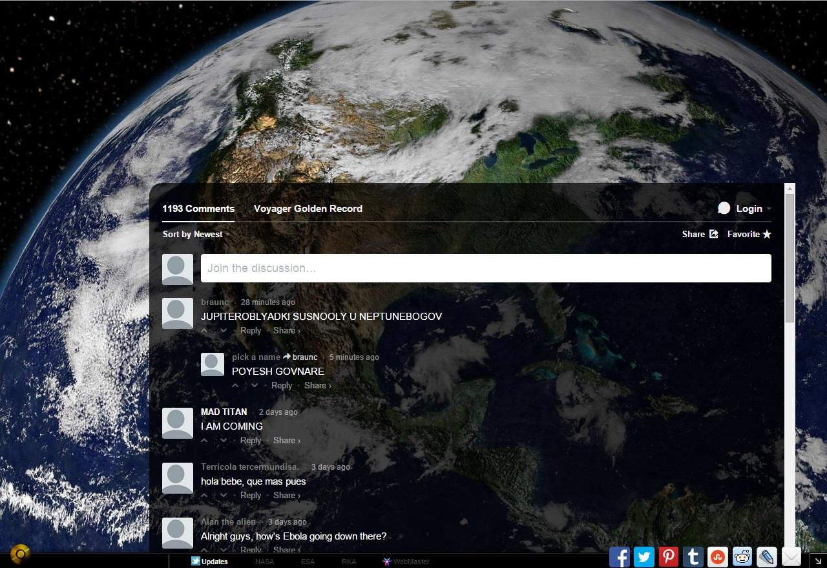The image size is (827, 568).
Task: Share page by email envelope icon
Action: (791, 556)
